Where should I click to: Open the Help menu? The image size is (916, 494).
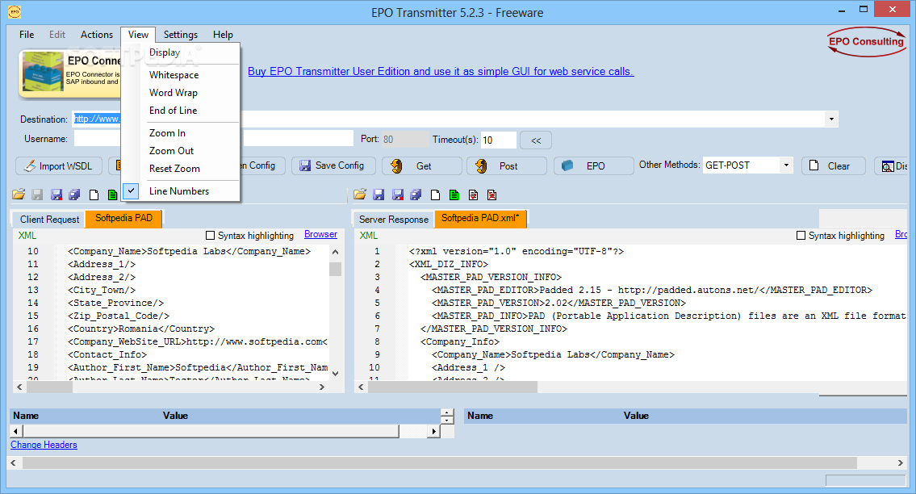coord(223,35)
